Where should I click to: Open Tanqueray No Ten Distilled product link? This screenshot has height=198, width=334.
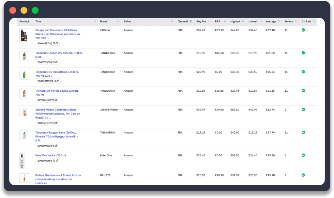pyautogui.click(x=57, y=74)
